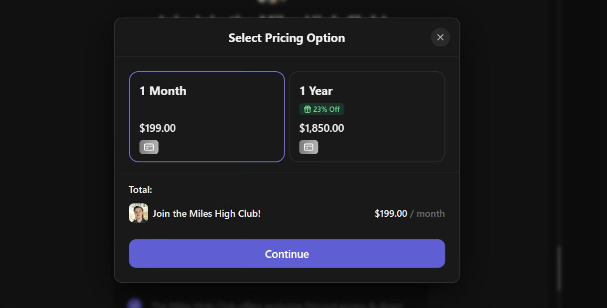
Task: Click the blurred feature text below the dialog
Action: (277, 305)
